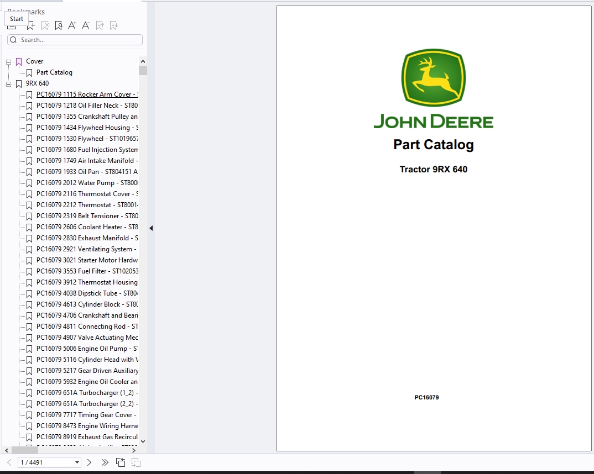594x474 pixels.
Task: Collapse the Cover bookmark node
Action: pyautogui.click(x=9, y=62)
